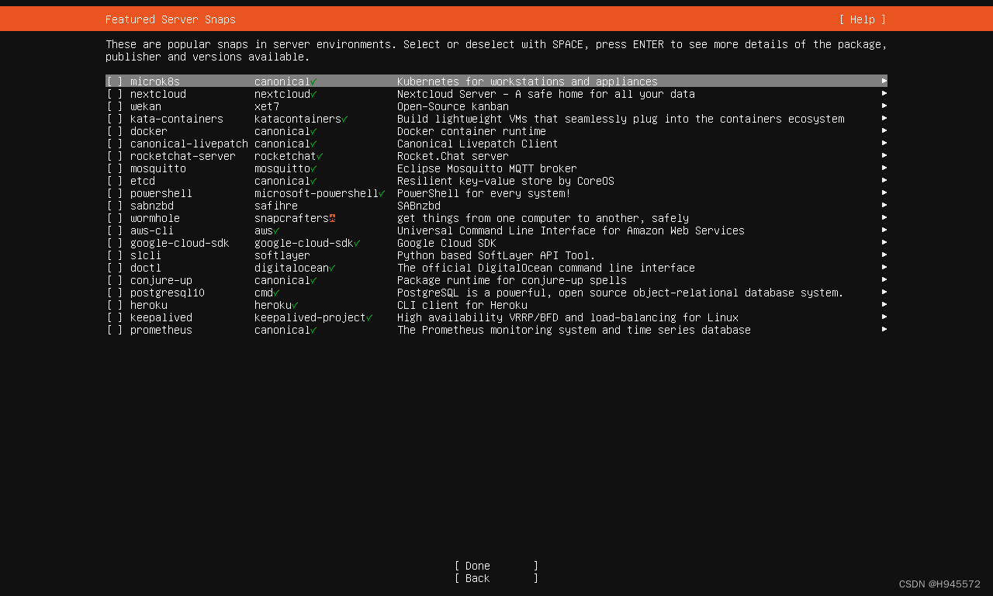Click canonical's verified checkmark in etcd row
The height and width of the screenshot is (596, 993).
[313, 181]
